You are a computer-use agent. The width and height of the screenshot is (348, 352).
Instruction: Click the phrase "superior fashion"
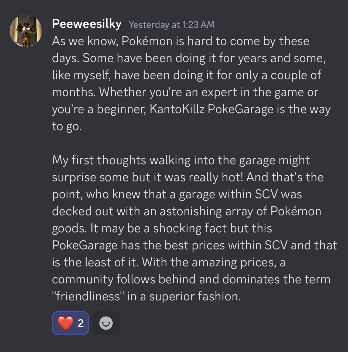[x=195, y=296]
